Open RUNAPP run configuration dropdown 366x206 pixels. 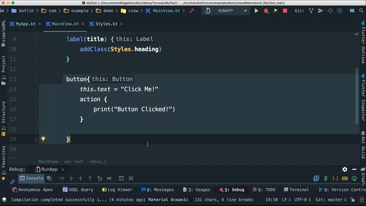click(226, 11)
